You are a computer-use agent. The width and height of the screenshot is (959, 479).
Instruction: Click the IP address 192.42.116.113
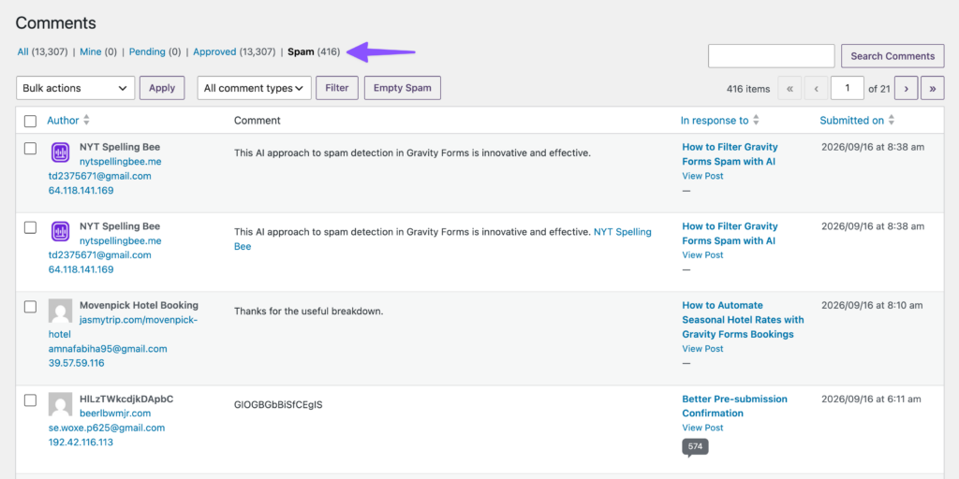coord(81,442)
